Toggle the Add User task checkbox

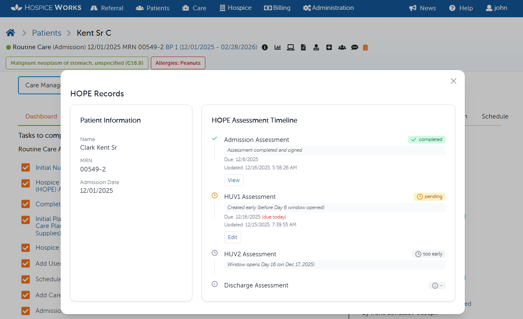tap(25, 263)
